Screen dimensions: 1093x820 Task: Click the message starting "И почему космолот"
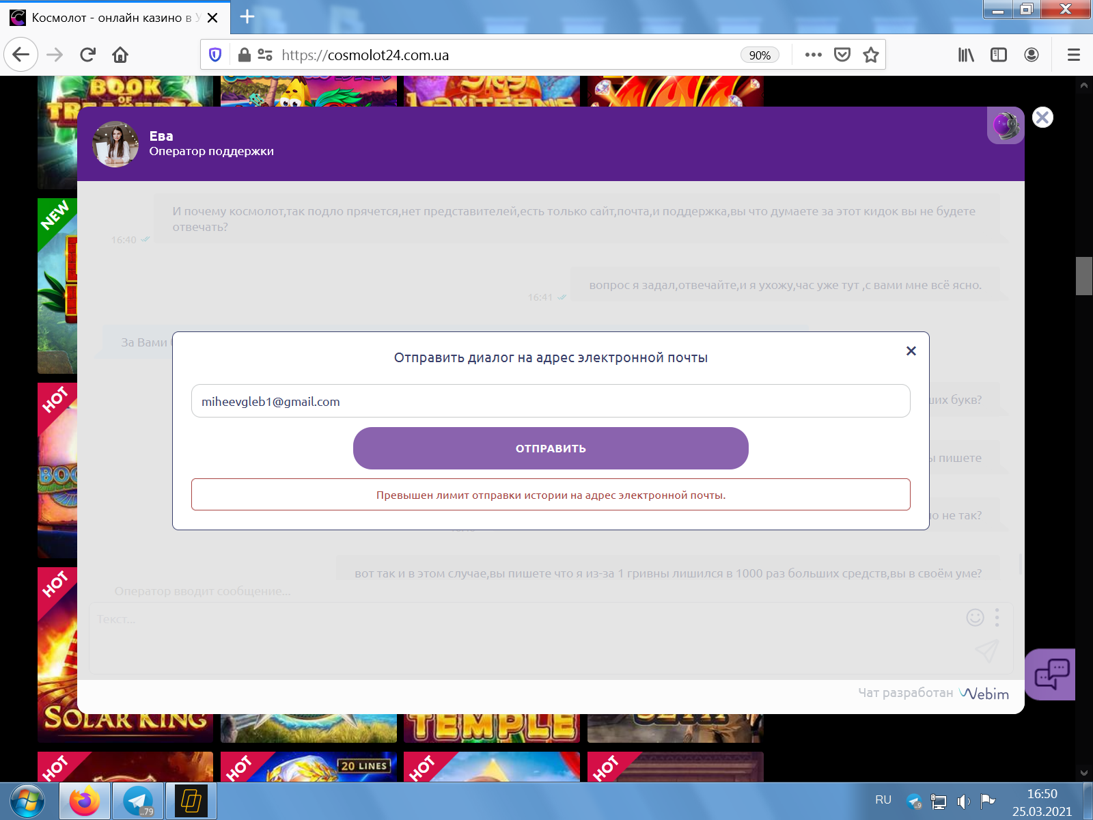tap(577, 219)
